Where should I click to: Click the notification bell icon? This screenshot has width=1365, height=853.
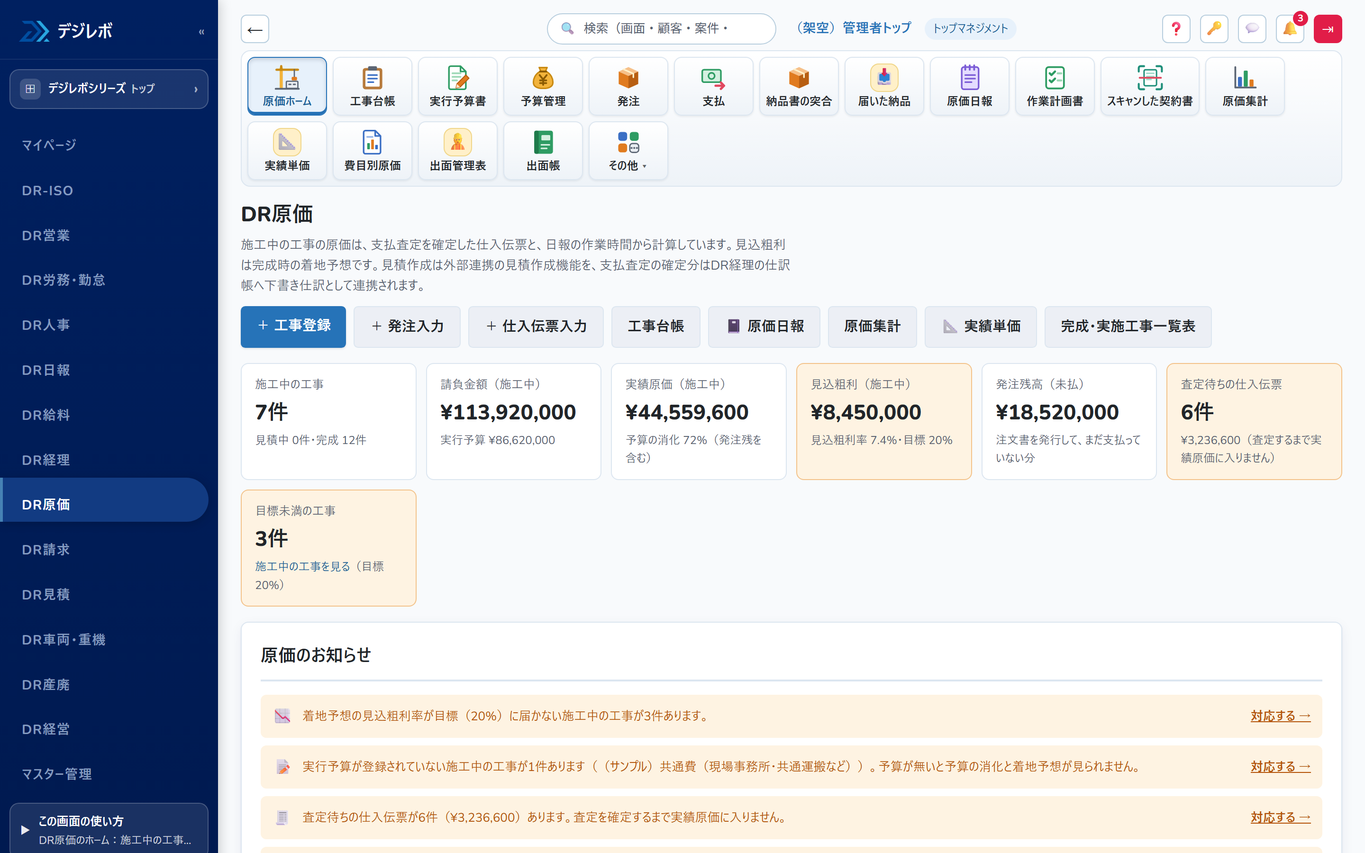point(1290,29)
